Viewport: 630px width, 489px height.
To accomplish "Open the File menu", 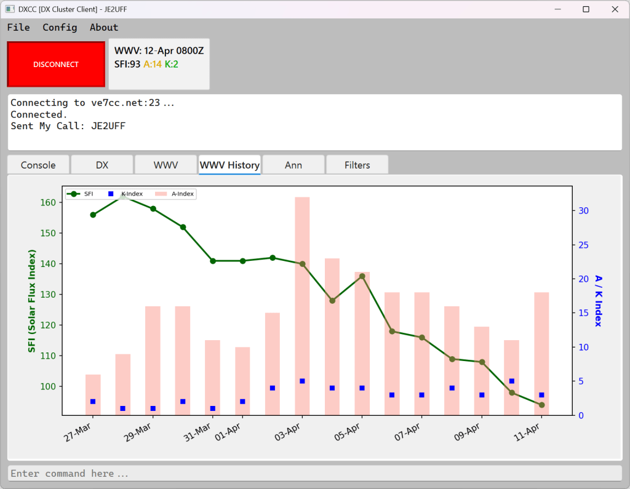I will (x=18, y=27).
